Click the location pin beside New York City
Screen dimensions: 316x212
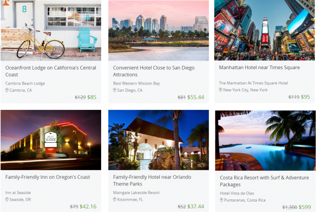click(220, 90)
